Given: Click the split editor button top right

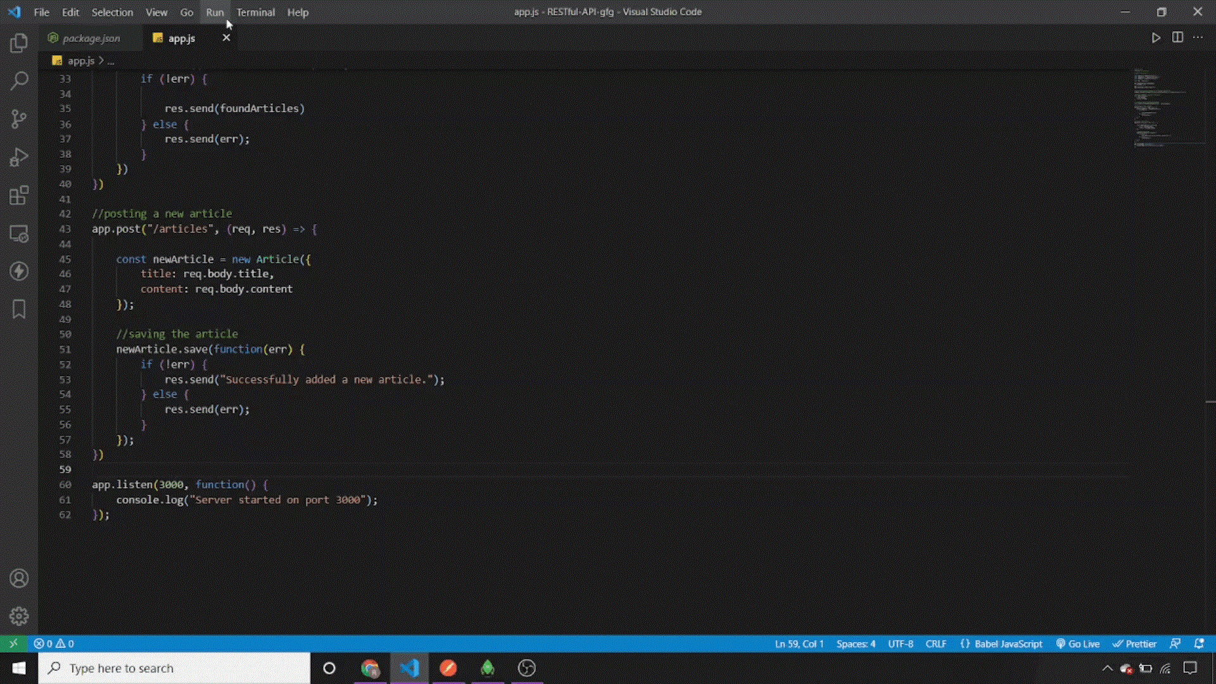Looking at the screenshot, I should tap(1179, 37).
